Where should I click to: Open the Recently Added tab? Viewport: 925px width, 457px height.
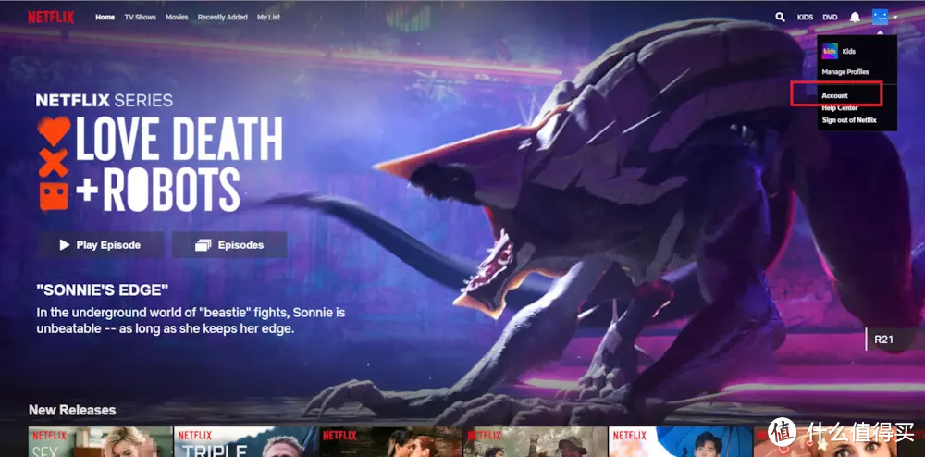(222, 17)
